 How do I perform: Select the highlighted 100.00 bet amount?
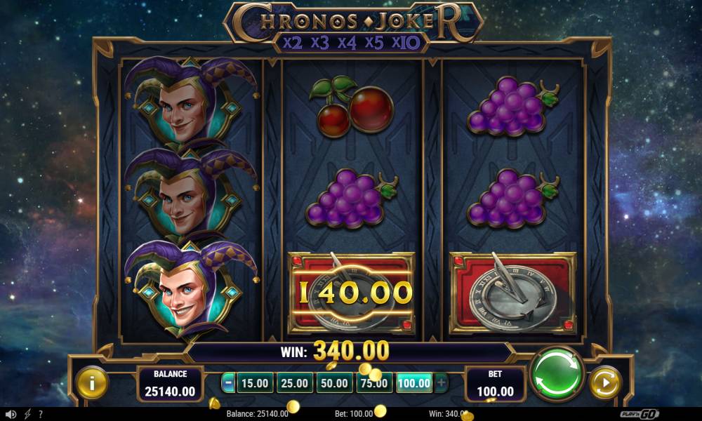click(x=414, y=383)
